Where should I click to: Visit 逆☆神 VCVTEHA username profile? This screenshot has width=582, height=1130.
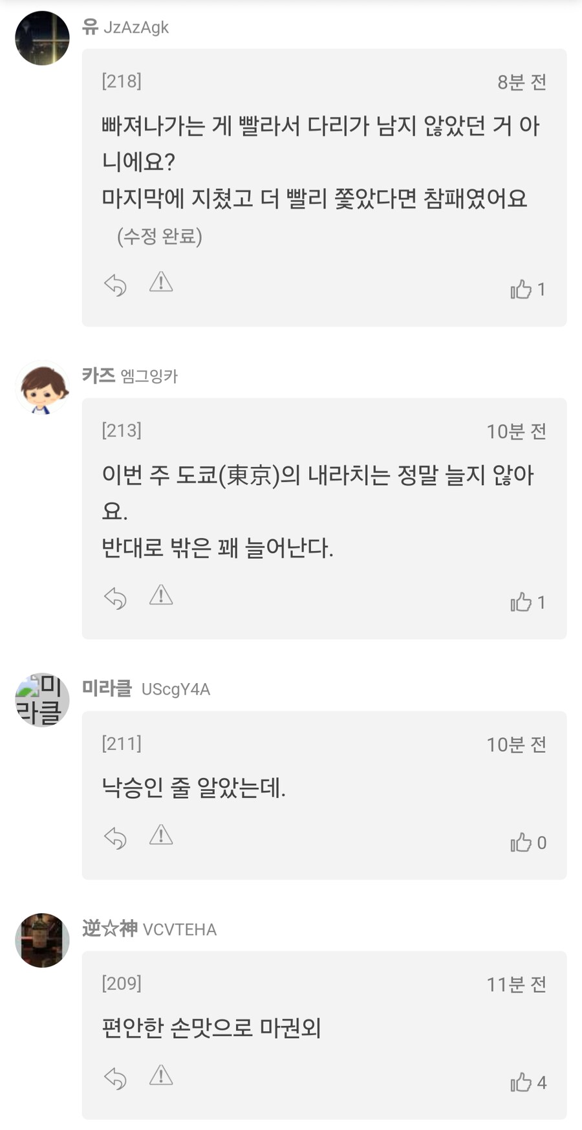tap(149, 929)
